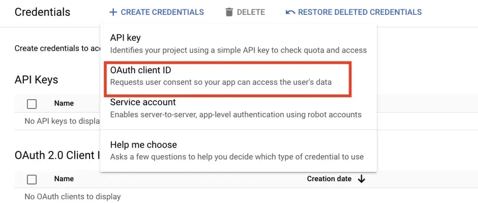The width and height of the screenshot is (478, 203).
Task: Click the Creation date column header
Action: click(329, 179)
